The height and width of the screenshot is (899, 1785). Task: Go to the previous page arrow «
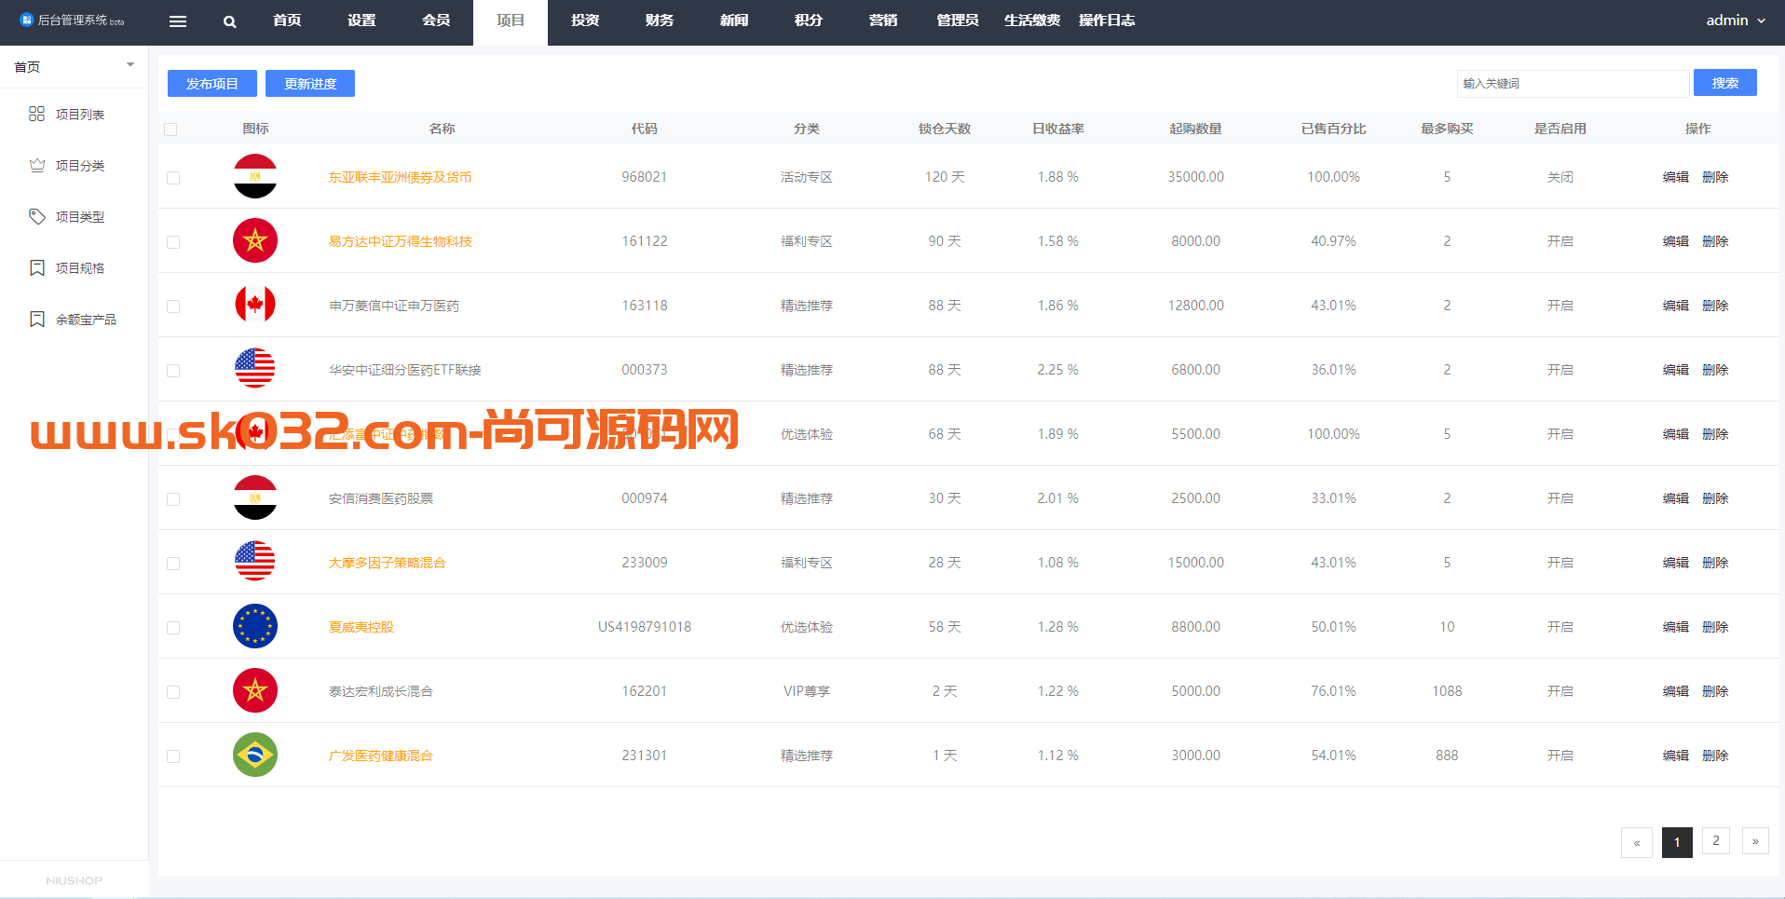pyautogui.click(x=1637, y=842)
